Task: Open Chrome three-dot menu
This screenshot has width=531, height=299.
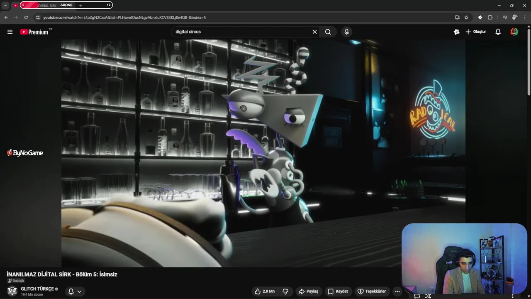Action: tap(525, 17)
